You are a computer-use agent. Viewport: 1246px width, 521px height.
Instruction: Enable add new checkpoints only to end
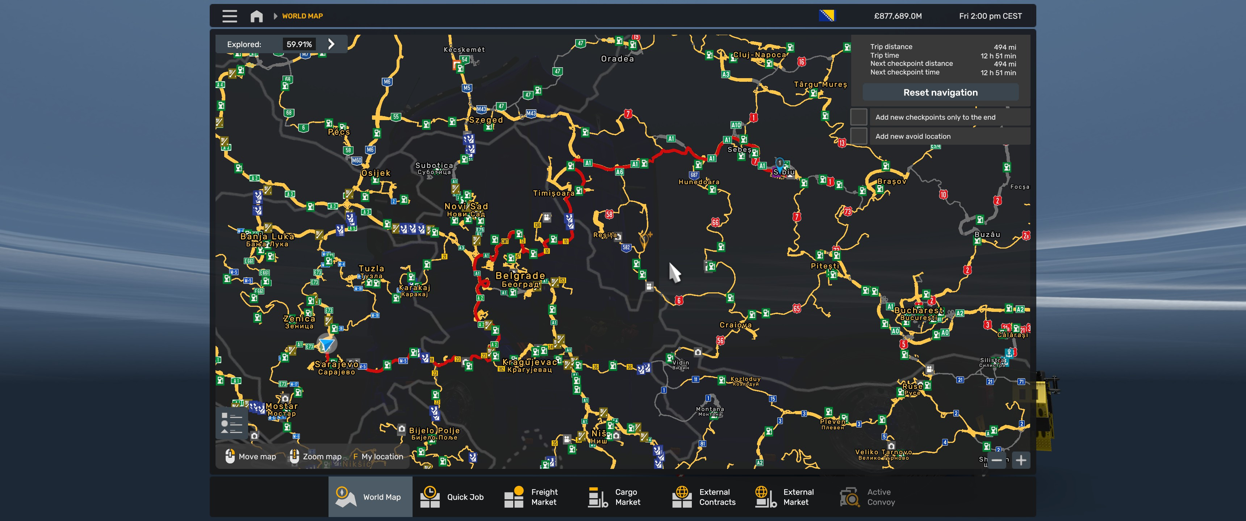(x=858, y=117)
